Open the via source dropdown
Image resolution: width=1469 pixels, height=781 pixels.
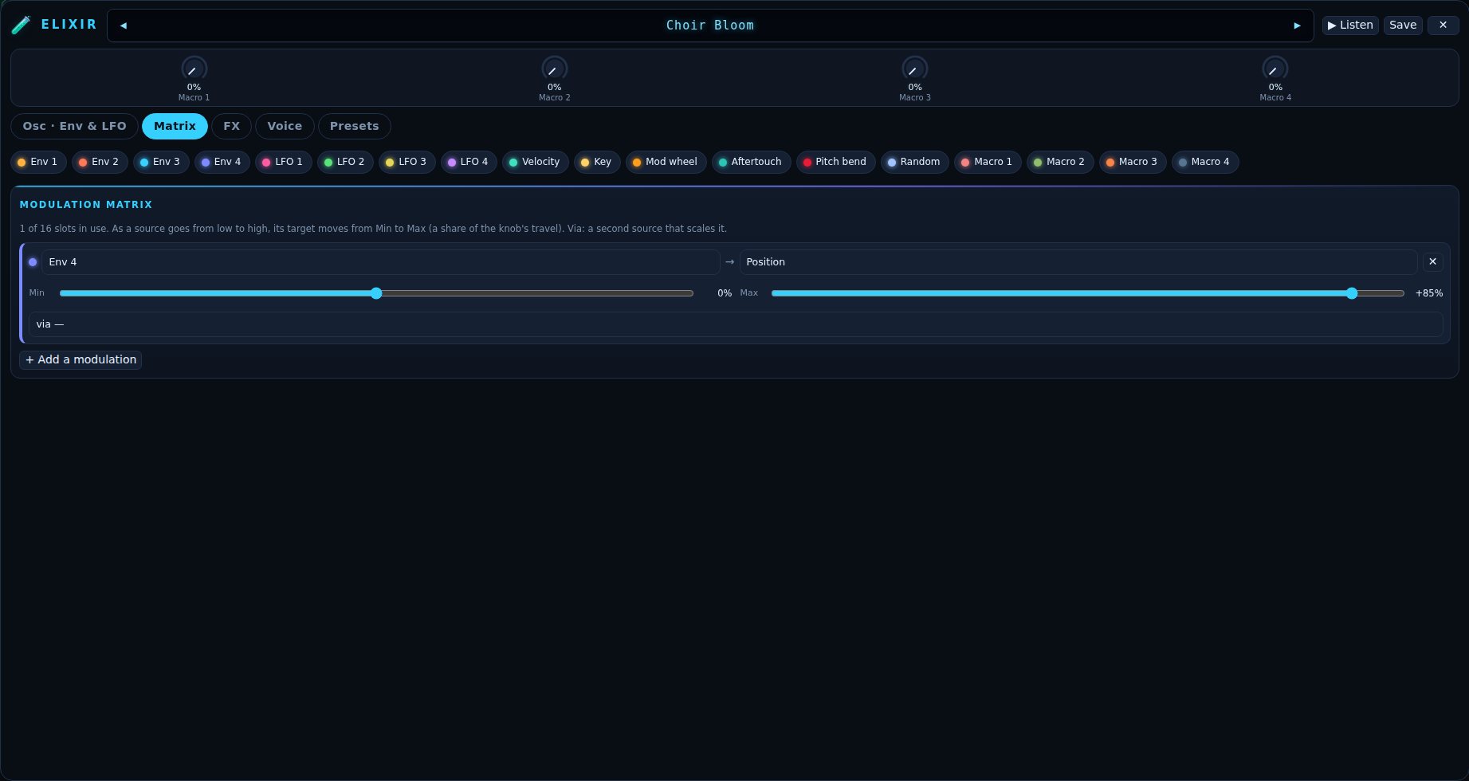736,324
